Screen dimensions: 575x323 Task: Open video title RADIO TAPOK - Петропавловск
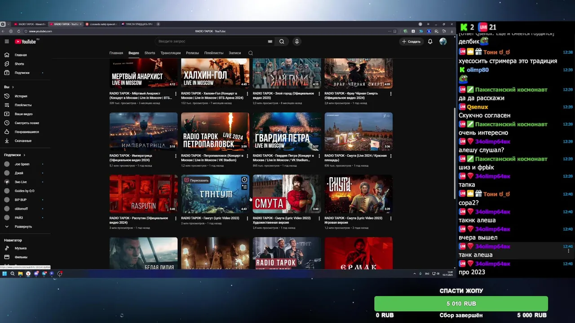[212, 158]
